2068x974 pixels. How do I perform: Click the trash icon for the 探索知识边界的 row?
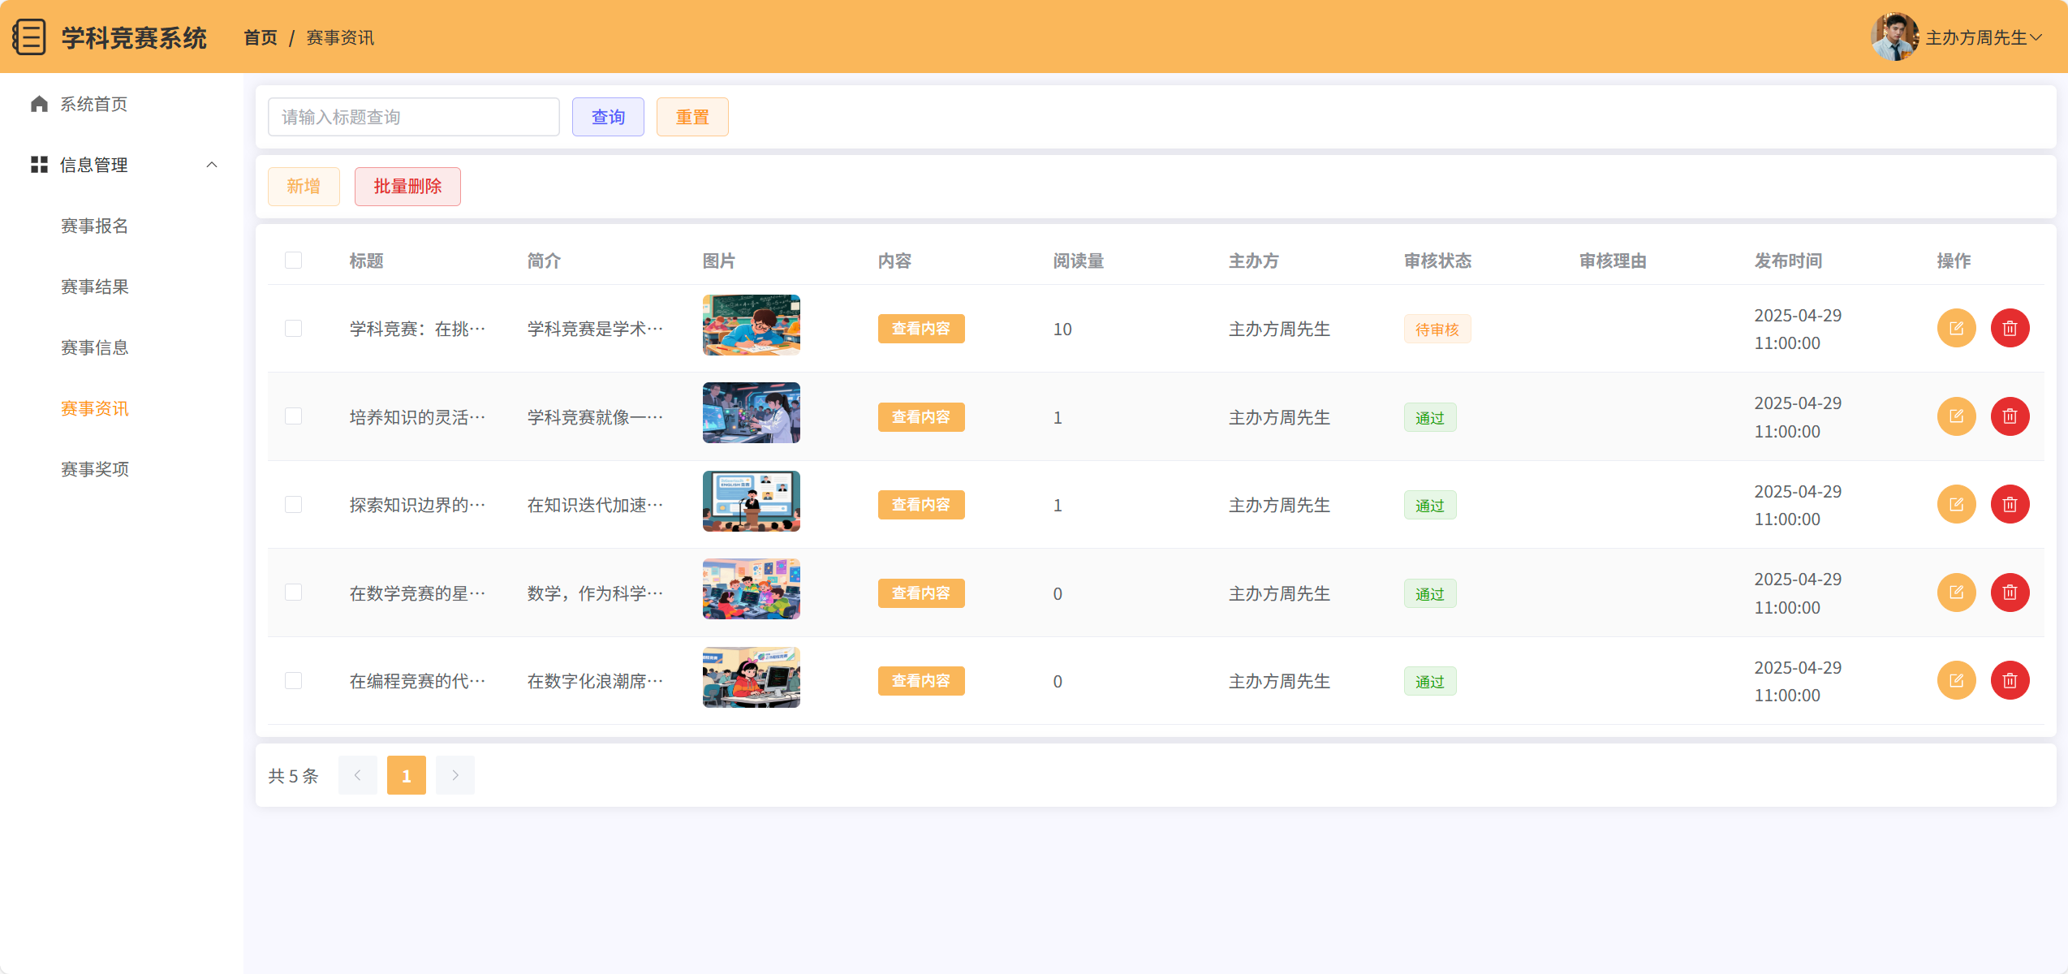(2010, 505)
